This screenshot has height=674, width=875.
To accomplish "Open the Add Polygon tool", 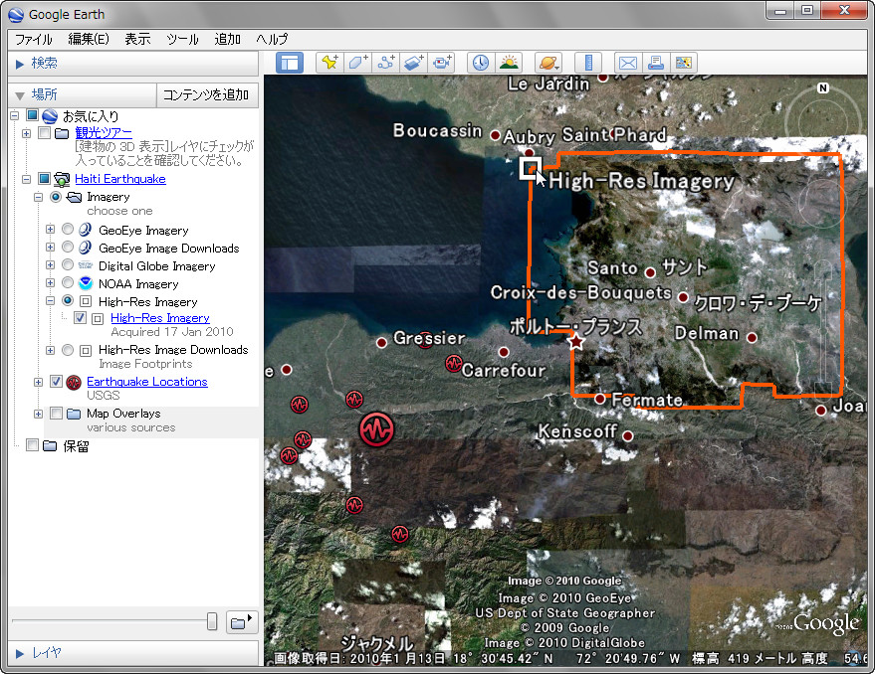I will tap(356, 62).
